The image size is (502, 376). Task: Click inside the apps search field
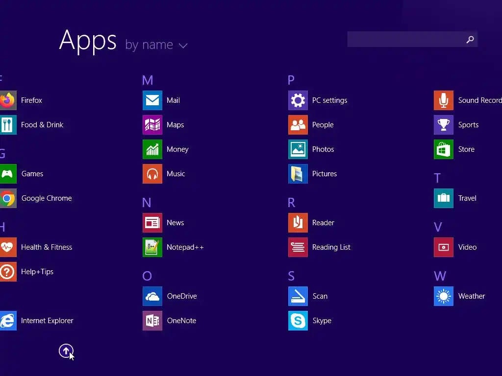click(412, 39)
